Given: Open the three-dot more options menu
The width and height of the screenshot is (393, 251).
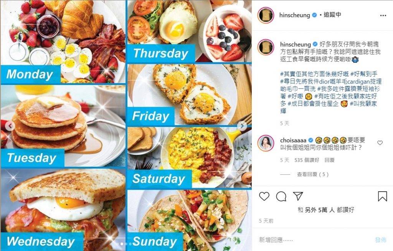Looking at the screenshot, I should pos(383,15).
